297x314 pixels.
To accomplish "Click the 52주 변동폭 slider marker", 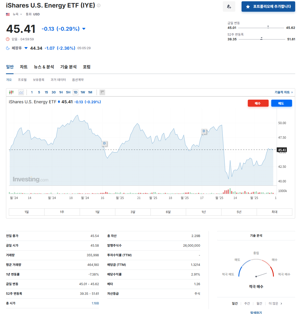I will [261, 39].
